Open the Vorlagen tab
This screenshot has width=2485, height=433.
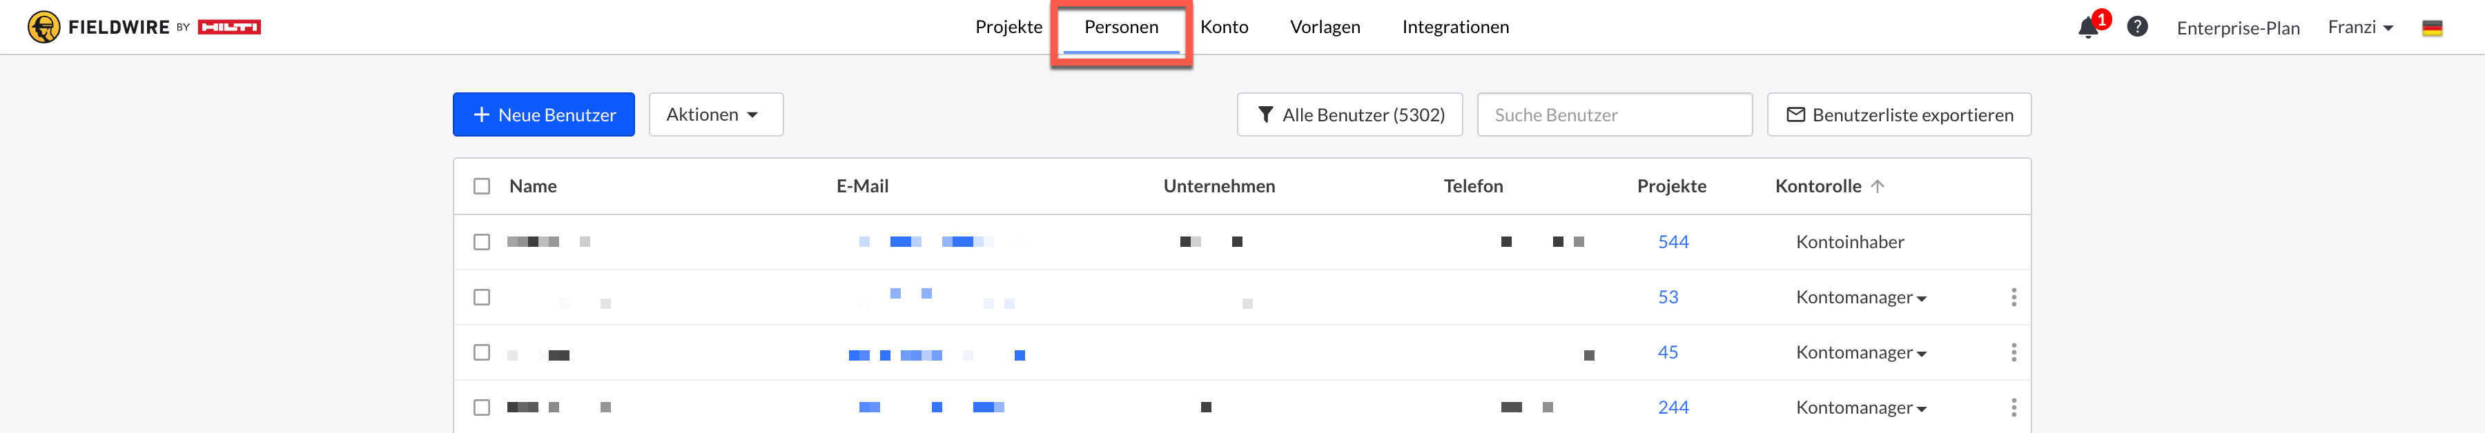tap(1325, 27)
